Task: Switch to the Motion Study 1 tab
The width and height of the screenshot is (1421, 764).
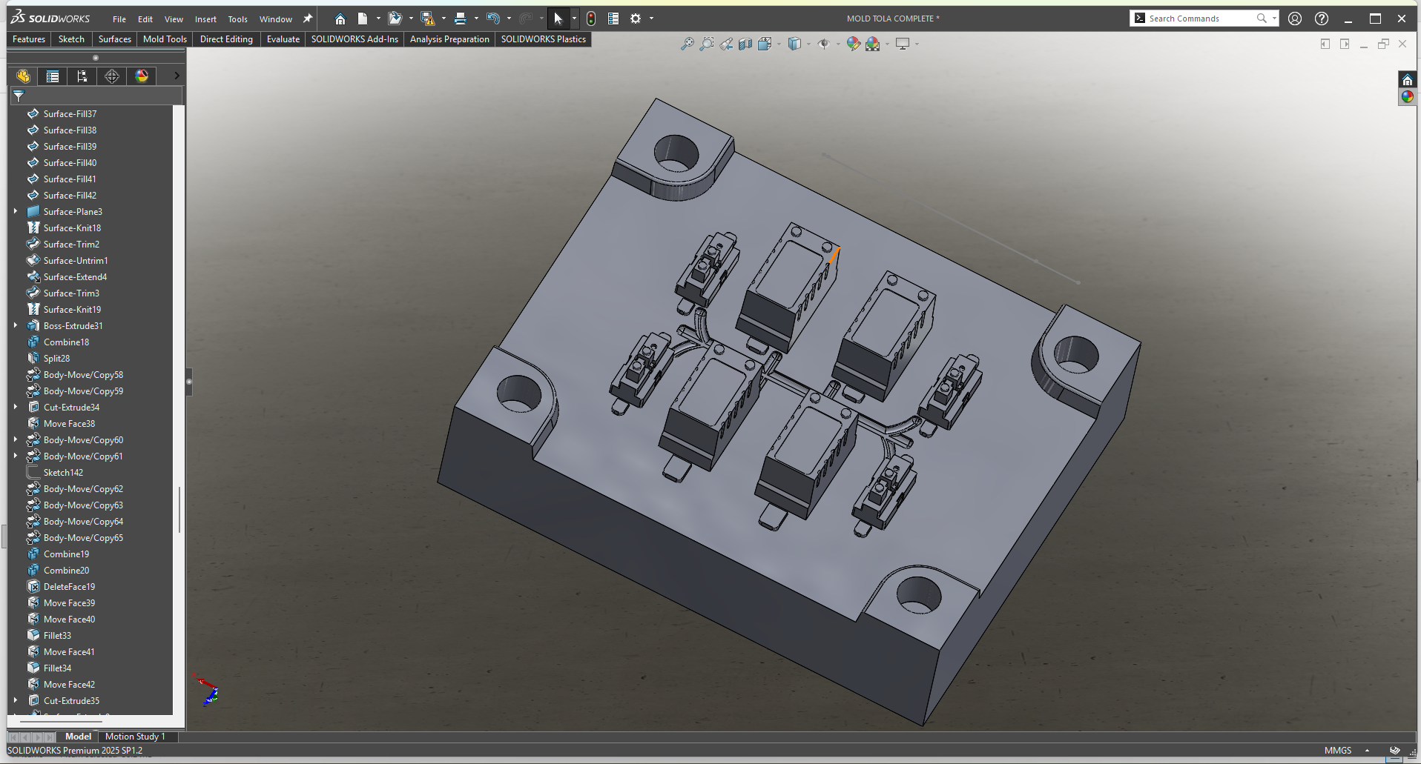Action: pos(135,737)
